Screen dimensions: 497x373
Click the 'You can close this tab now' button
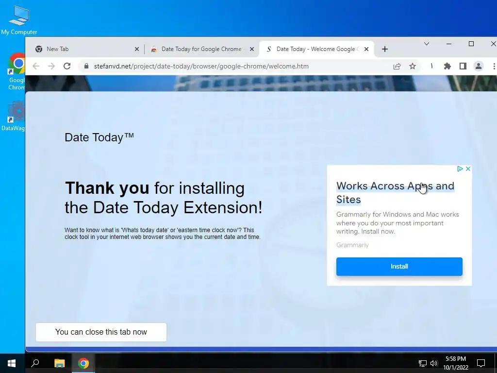[101, 332]
